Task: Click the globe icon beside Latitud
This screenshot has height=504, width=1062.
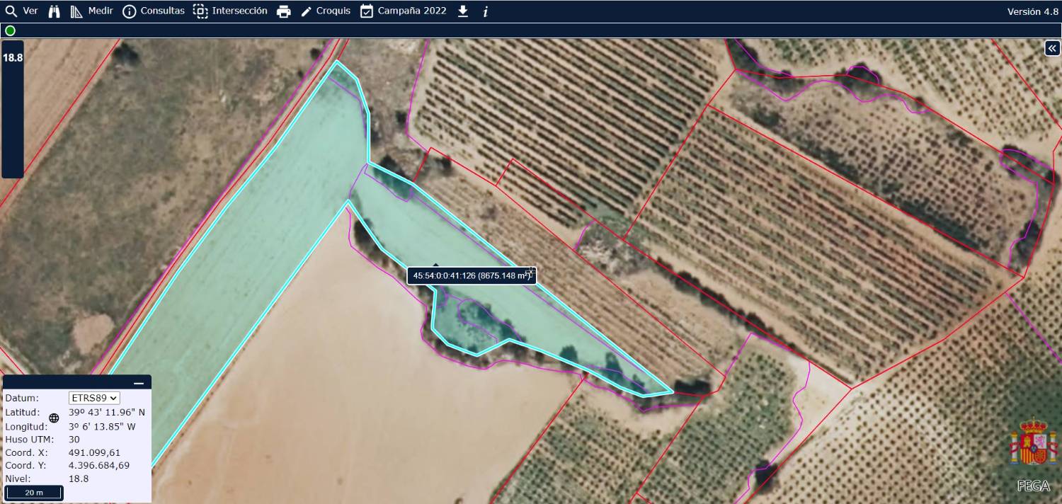Action: point(54,418)
